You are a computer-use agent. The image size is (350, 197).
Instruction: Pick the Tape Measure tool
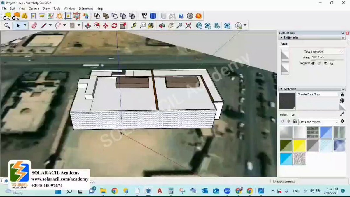[134, 26]
